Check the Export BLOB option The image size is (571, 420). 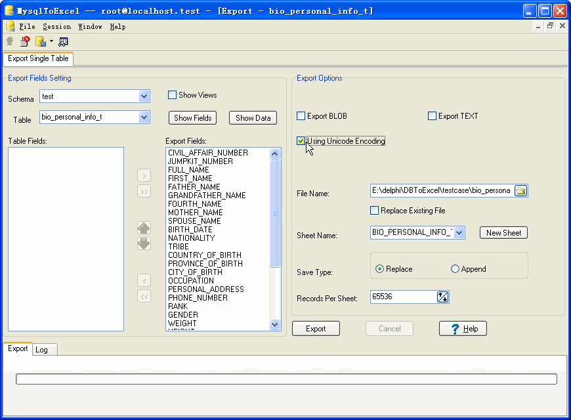[301, 116]
